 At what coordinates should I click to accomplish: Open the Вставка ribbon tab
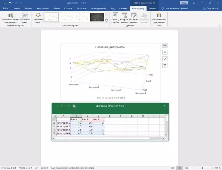29,9
